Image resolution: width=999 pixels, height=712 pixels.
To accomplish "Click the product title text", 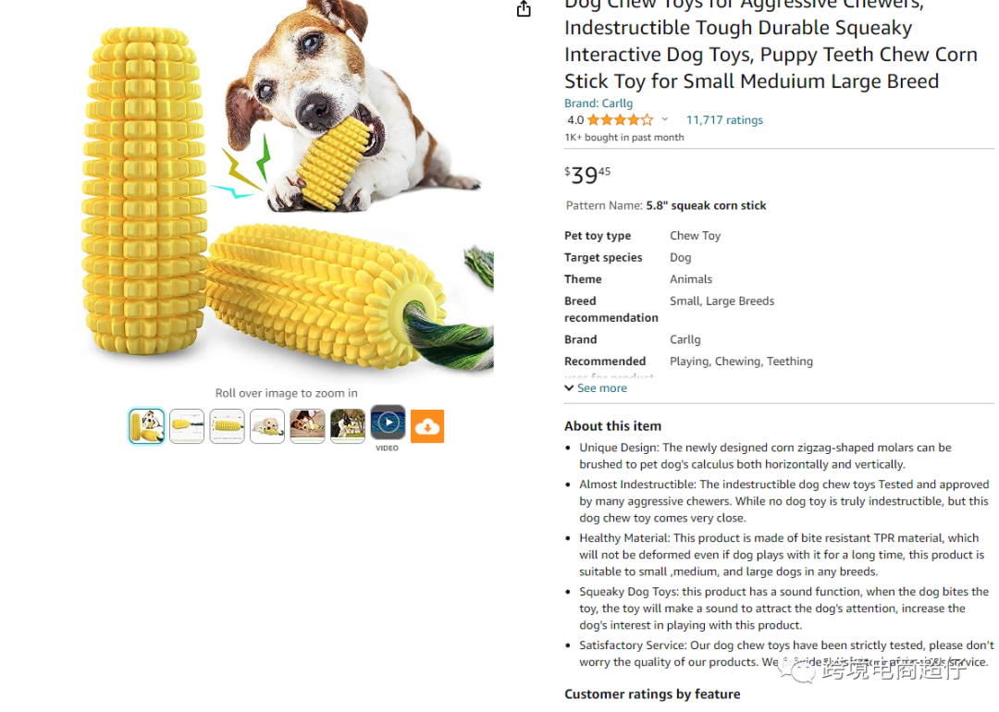I will [x=771, y=44].
